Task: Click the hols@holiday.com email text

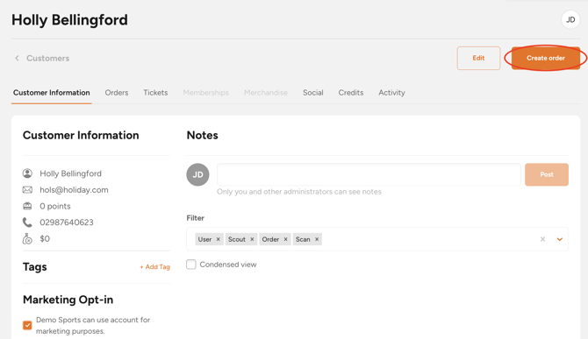Action: click(x=74, y=190)
